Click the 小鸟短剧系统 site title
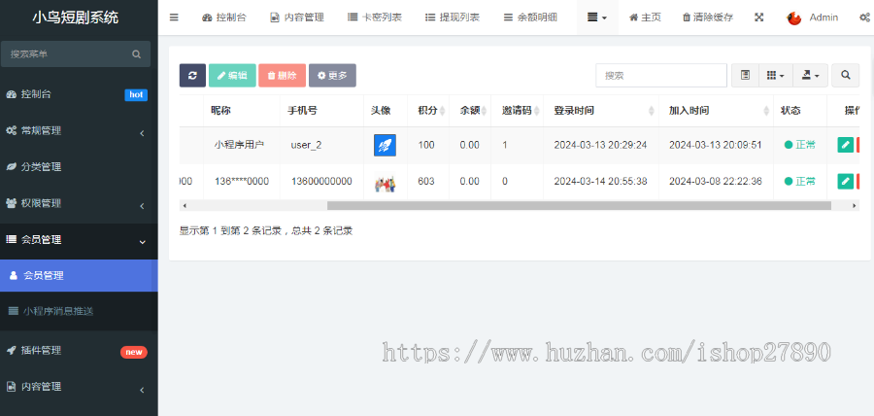 coord(75,17)
